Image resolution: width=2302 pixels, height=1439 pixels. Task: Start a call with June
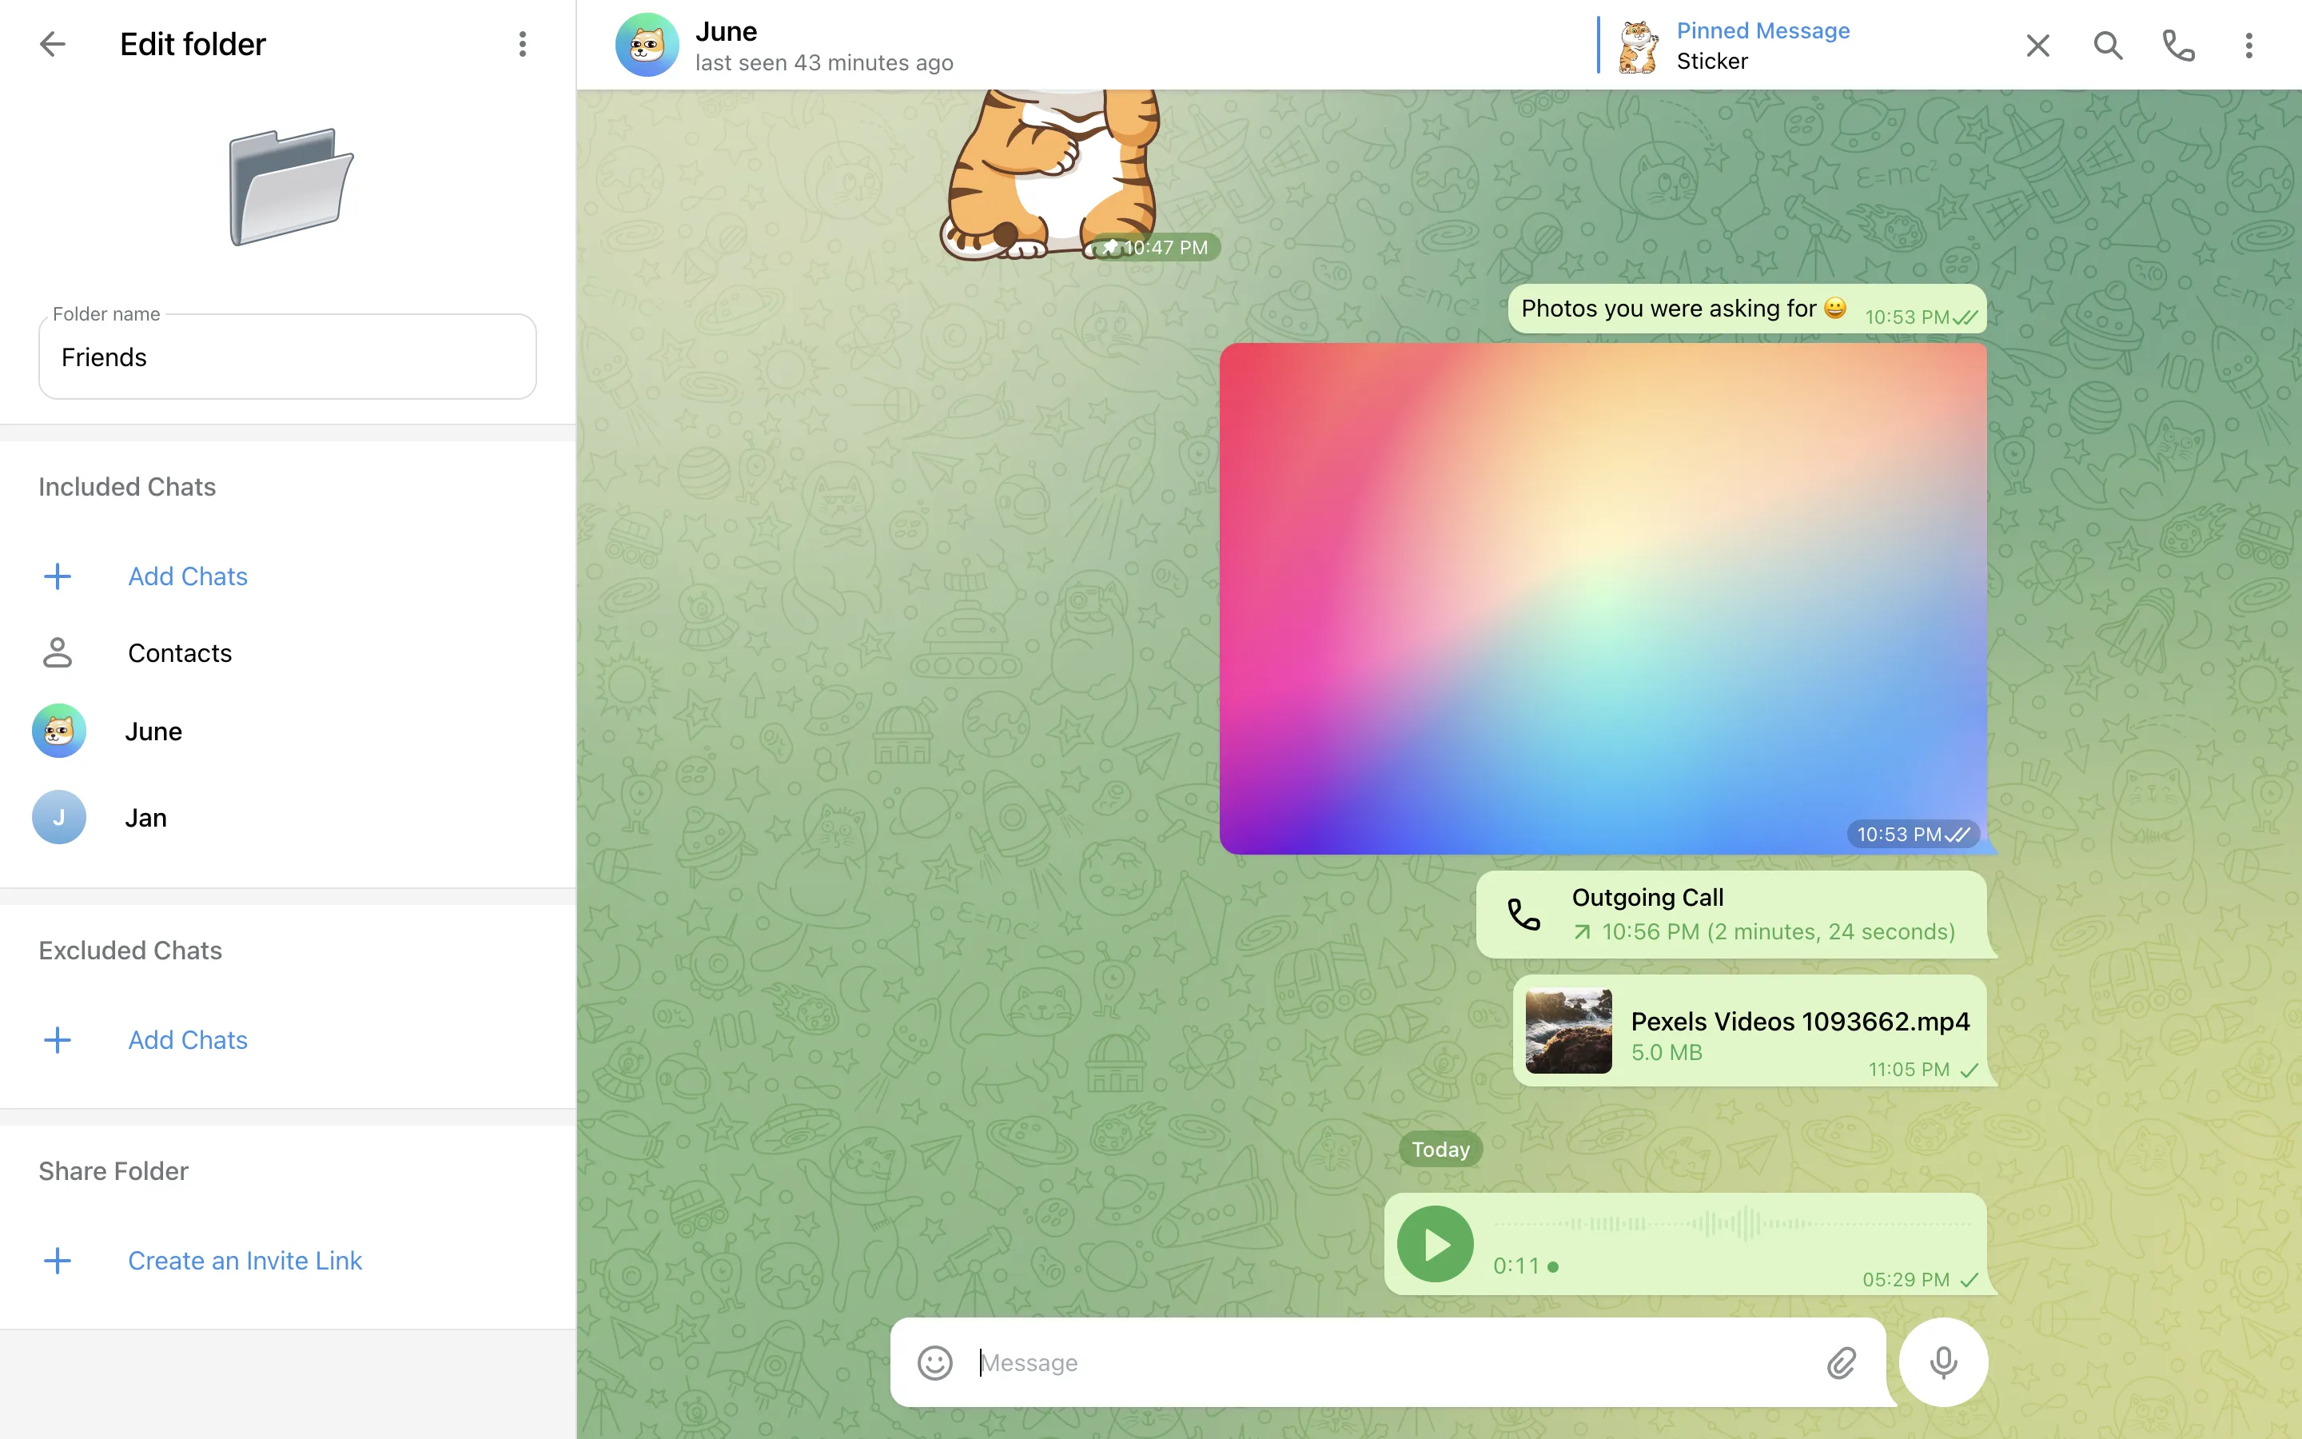(x=2178, y=45)
